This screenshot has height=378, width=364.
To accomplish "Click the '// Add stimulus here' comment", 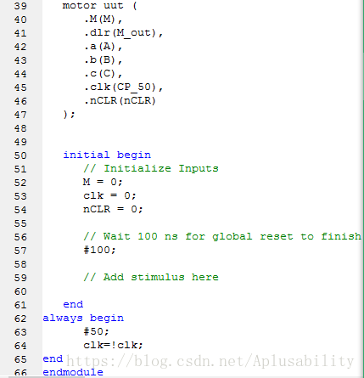I will 151,277.
